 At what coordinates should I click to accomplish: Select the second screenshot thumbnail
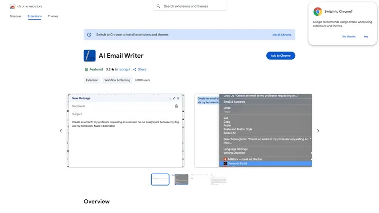(x=180, y=179)
